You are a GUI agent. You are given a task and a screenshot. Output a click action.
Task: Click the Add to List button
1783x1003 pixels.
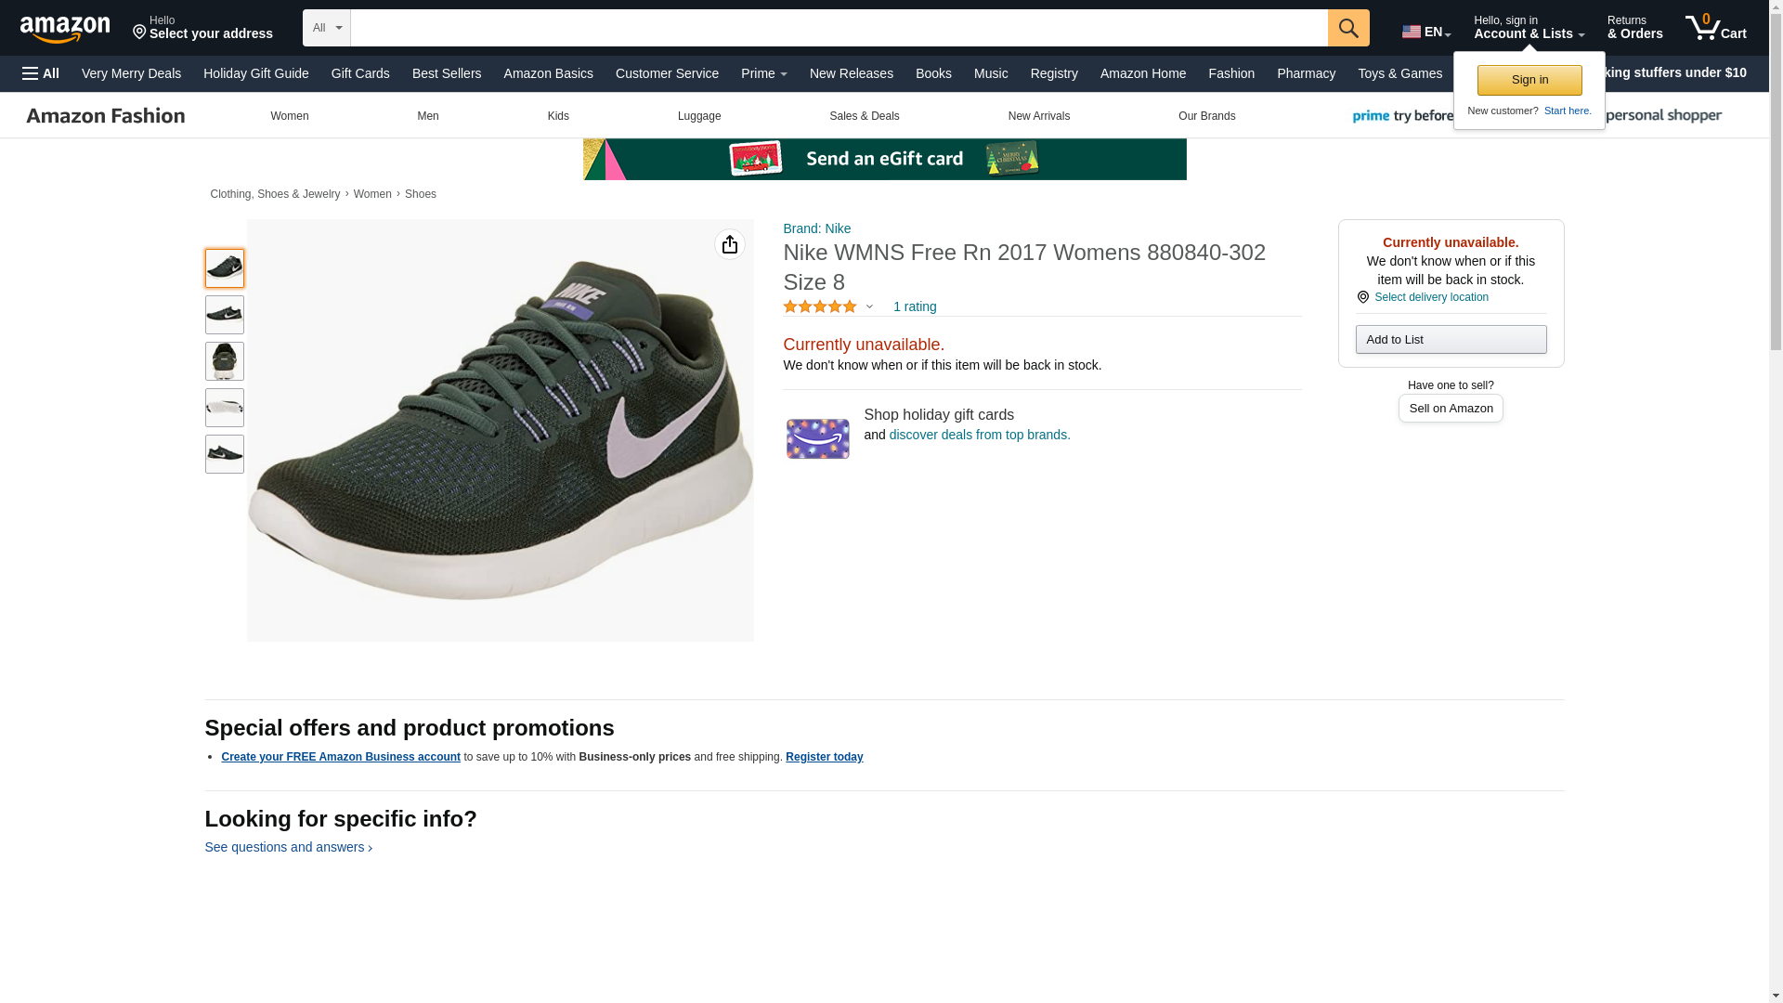(1450, 340)
